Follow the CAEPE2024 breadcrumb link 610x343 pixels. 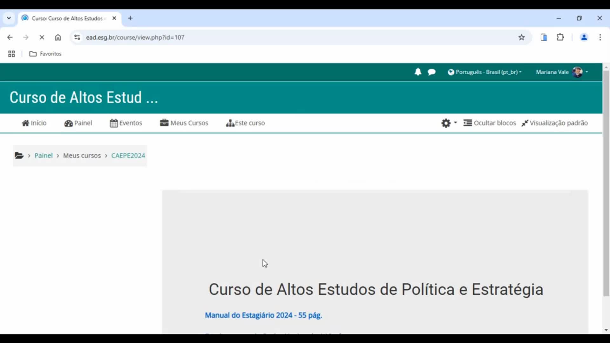tap(128, 156)
